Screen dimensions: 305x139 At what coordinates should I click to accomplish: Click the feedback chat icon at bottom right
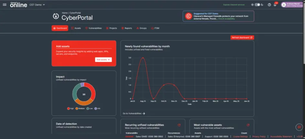[x=299, y=127]
